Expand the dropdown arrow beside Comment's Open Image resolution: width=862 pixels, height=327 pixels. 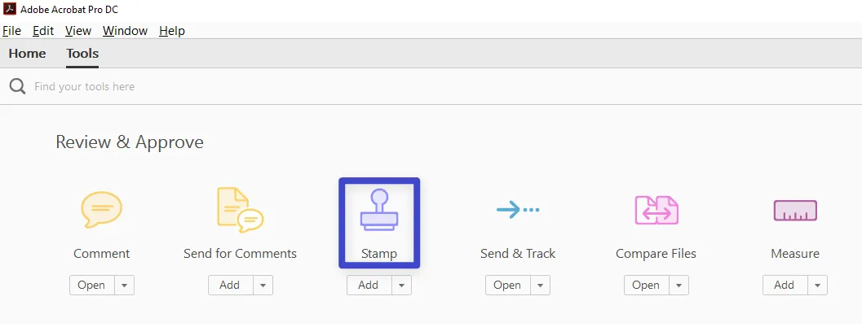pyautogui.click(x=124, y=286)
